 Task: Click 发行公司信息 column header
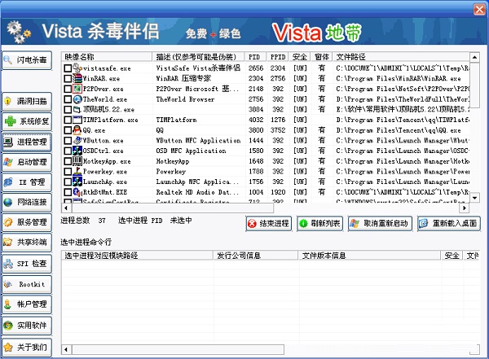(x=255, y=256)
